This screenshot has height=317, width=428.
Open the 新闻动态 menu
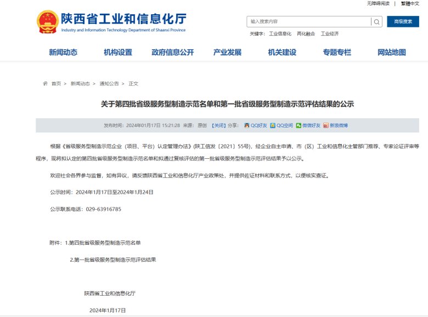[63, 53]
